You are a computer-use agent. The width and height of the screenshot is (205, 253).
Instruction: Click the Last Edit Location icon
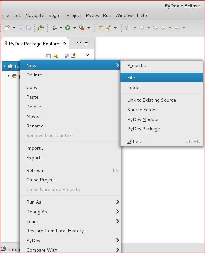point(155,28)
